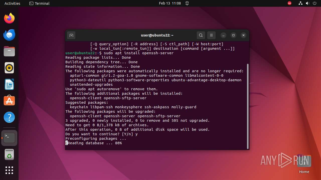Click 'keychain libpam-ssh monkeysphere' line
The width and height of the screenshot is (321, 180).
133,107
